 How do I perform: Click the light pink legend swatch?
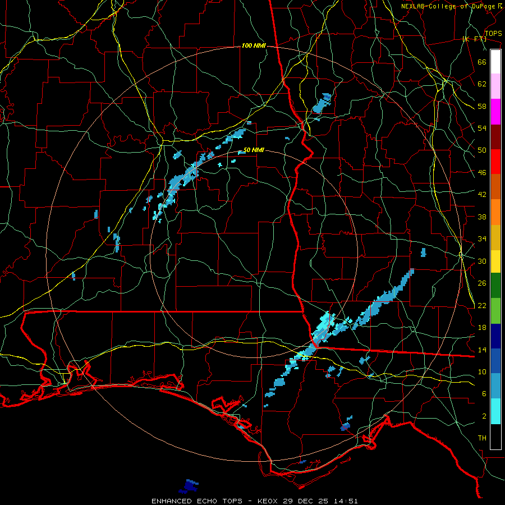(495, 86)
